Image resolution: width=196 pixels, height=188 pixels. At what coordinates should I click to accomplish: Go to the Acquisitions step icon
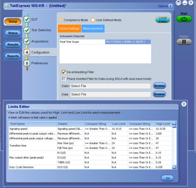26,41
